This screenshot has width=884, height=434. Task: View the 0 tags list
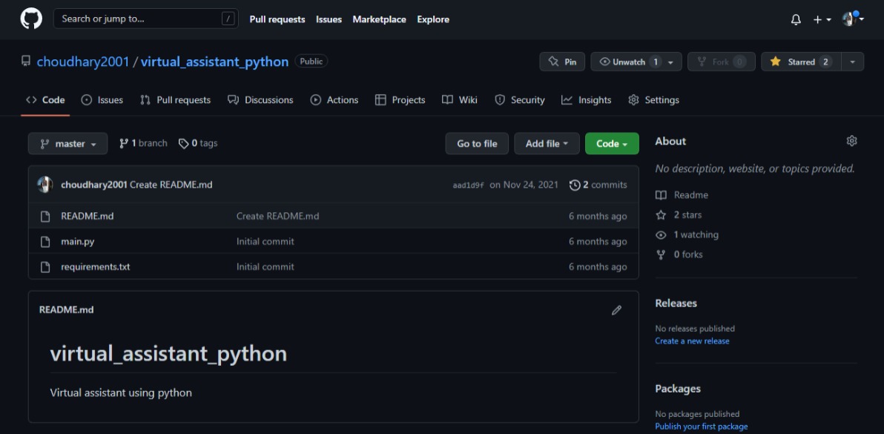(x=198, y=143)
